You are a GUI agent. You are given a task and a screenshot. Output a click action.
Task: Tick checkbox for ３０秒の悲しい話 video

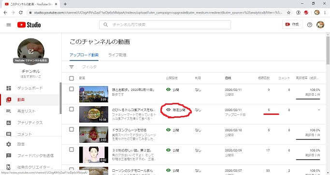[72, 150]
